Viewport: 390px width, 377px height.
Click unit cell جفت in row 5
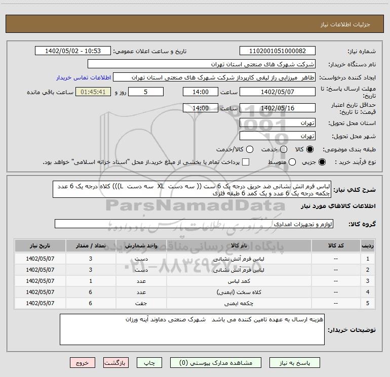point(141,304)
